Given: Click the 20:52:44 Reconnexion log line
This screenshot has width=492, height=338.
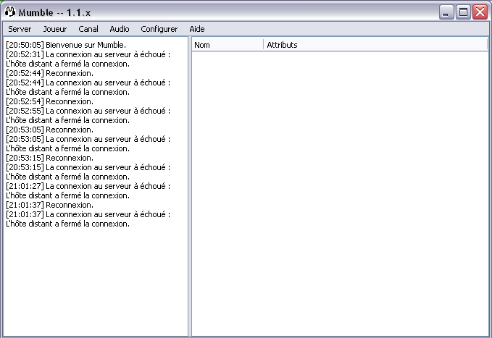Looking at the screenshot, I should click(x=49, y=73).
